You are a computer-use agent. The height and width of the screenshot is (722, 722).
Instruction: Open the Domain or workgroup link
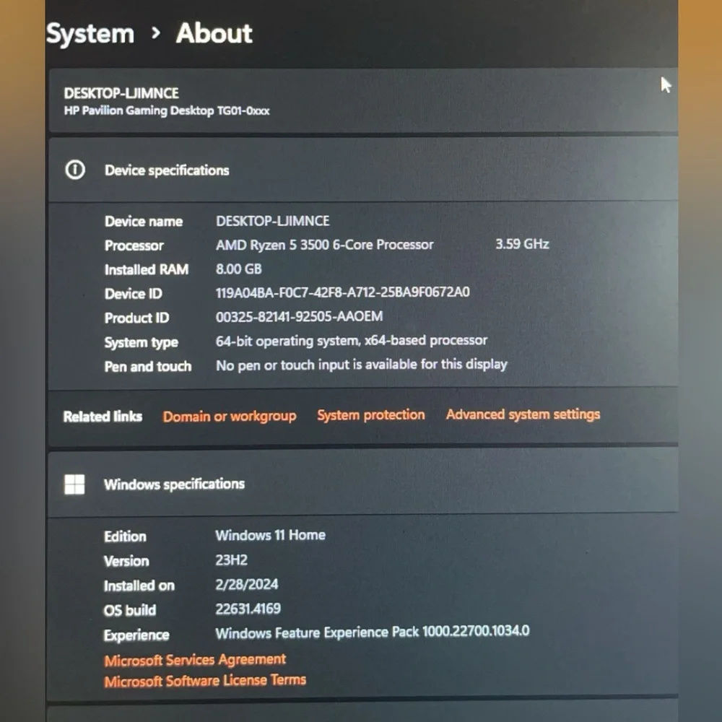click(x=230, y=417)
